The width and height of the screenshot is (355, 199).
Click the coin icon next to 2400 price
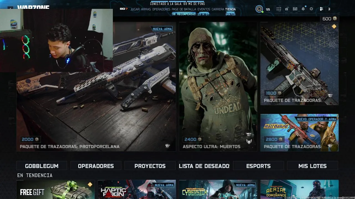tap(199, 139)
